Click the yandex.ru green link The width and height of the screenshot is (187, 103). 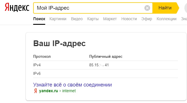coord(48,91)
